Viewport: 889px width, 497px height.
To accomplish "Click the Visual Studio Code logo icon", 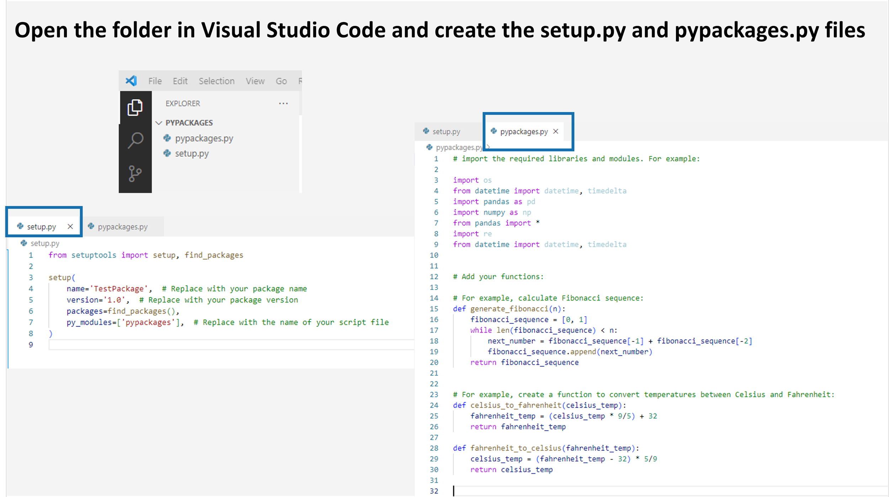I will click(x=132, y=80).
